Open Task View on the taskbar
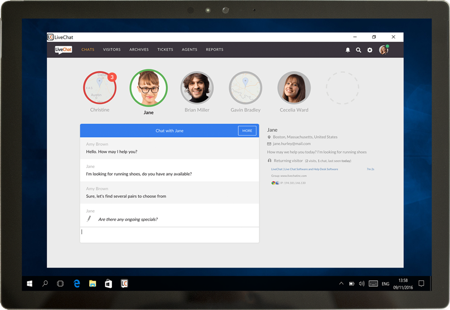Screen dimensions: 450x310 pos(60,284)
